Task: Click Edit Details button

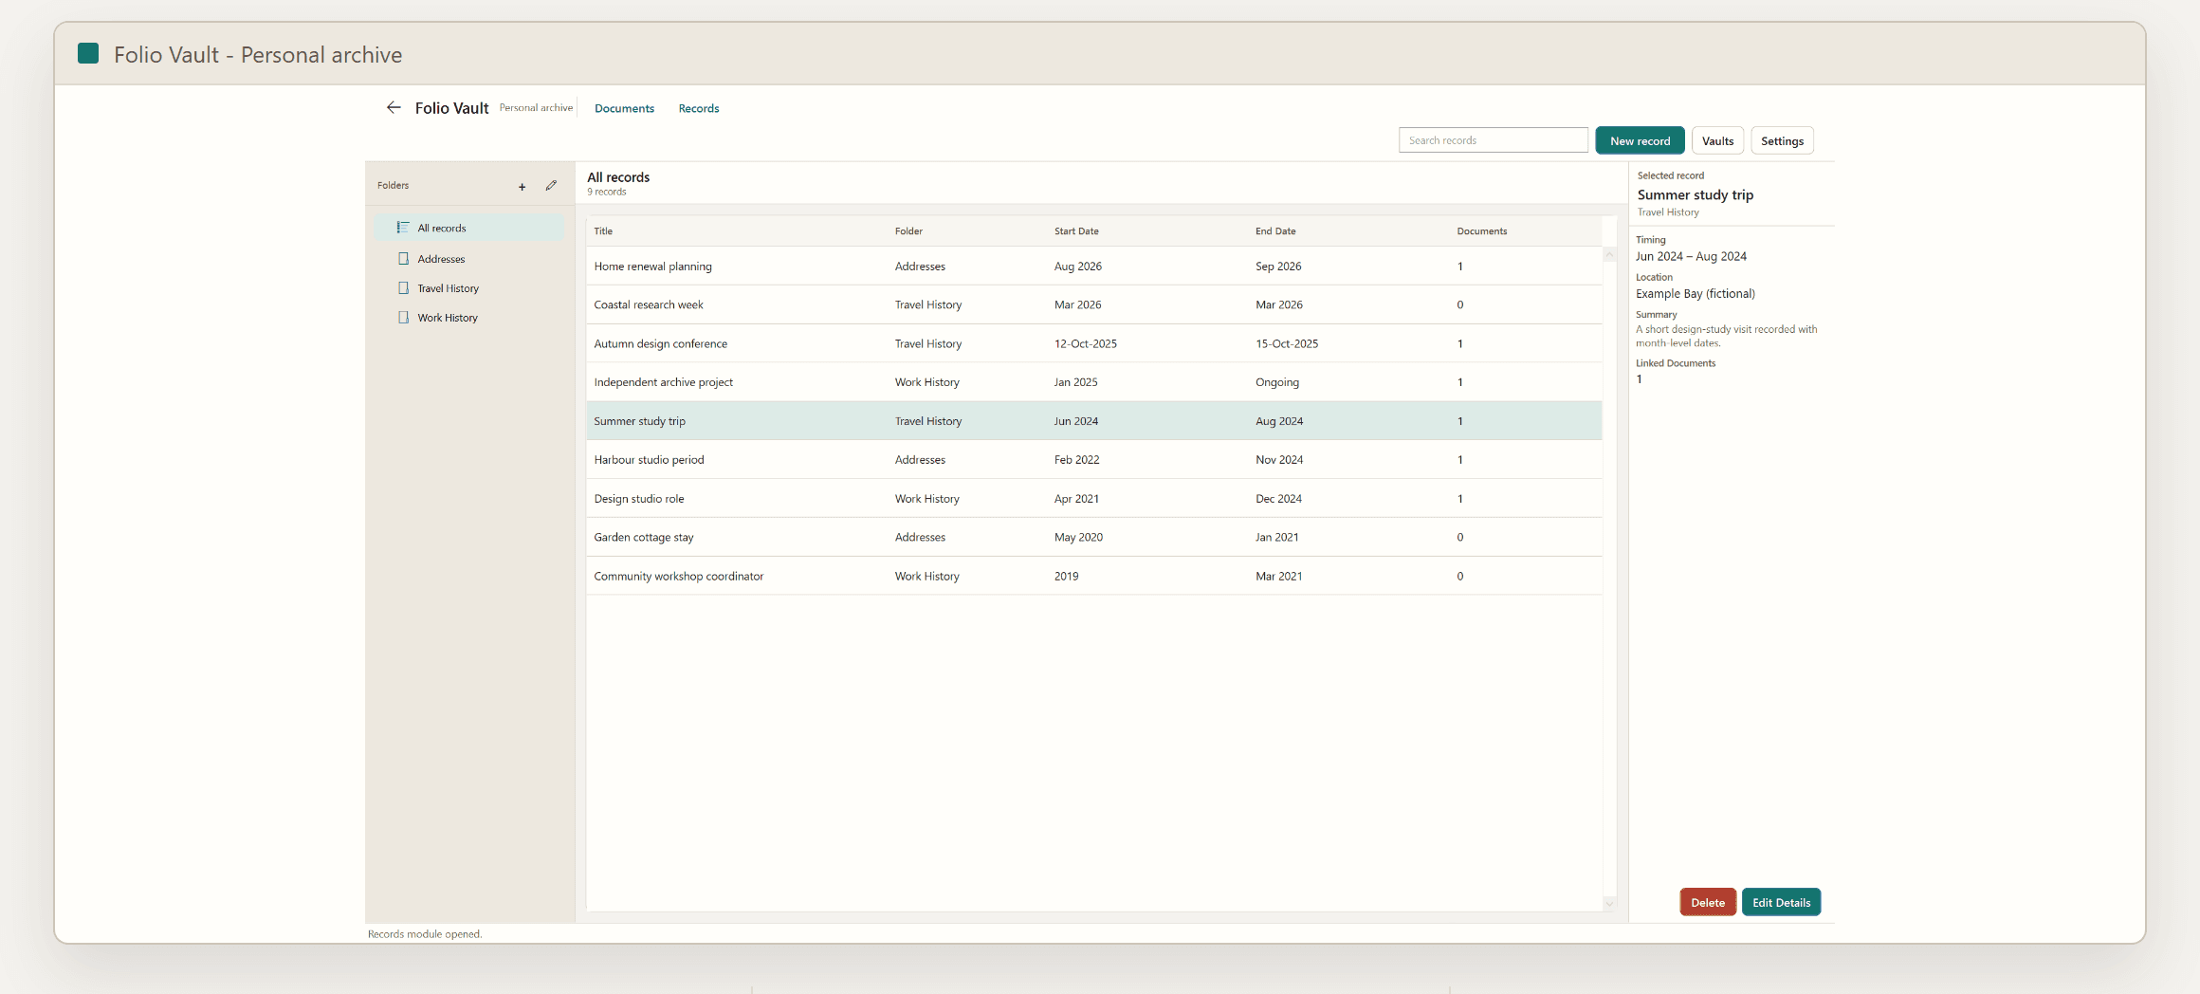Action: click(x=1781, y=902)
